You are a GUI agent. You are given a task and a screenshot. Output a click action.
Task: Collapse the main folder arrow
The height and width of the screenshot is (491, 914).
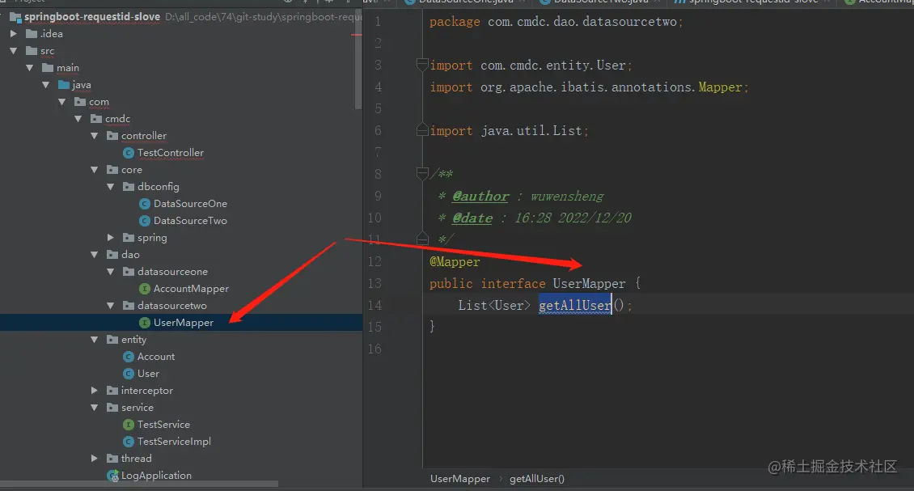30,68
